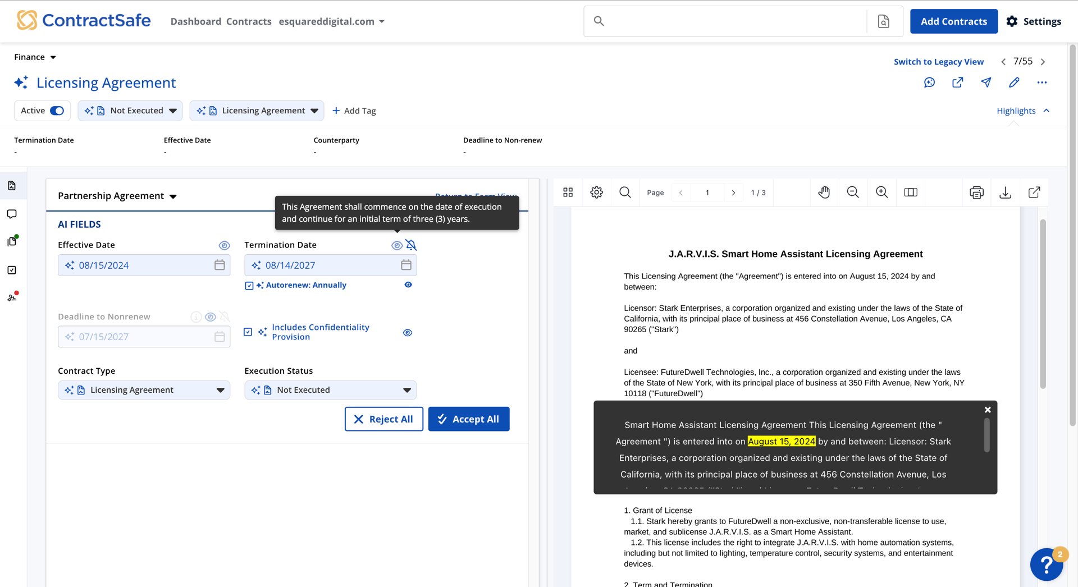Open PDF viewer settings gear
This screenshot has height=587, width=1078.
point(597,192)
